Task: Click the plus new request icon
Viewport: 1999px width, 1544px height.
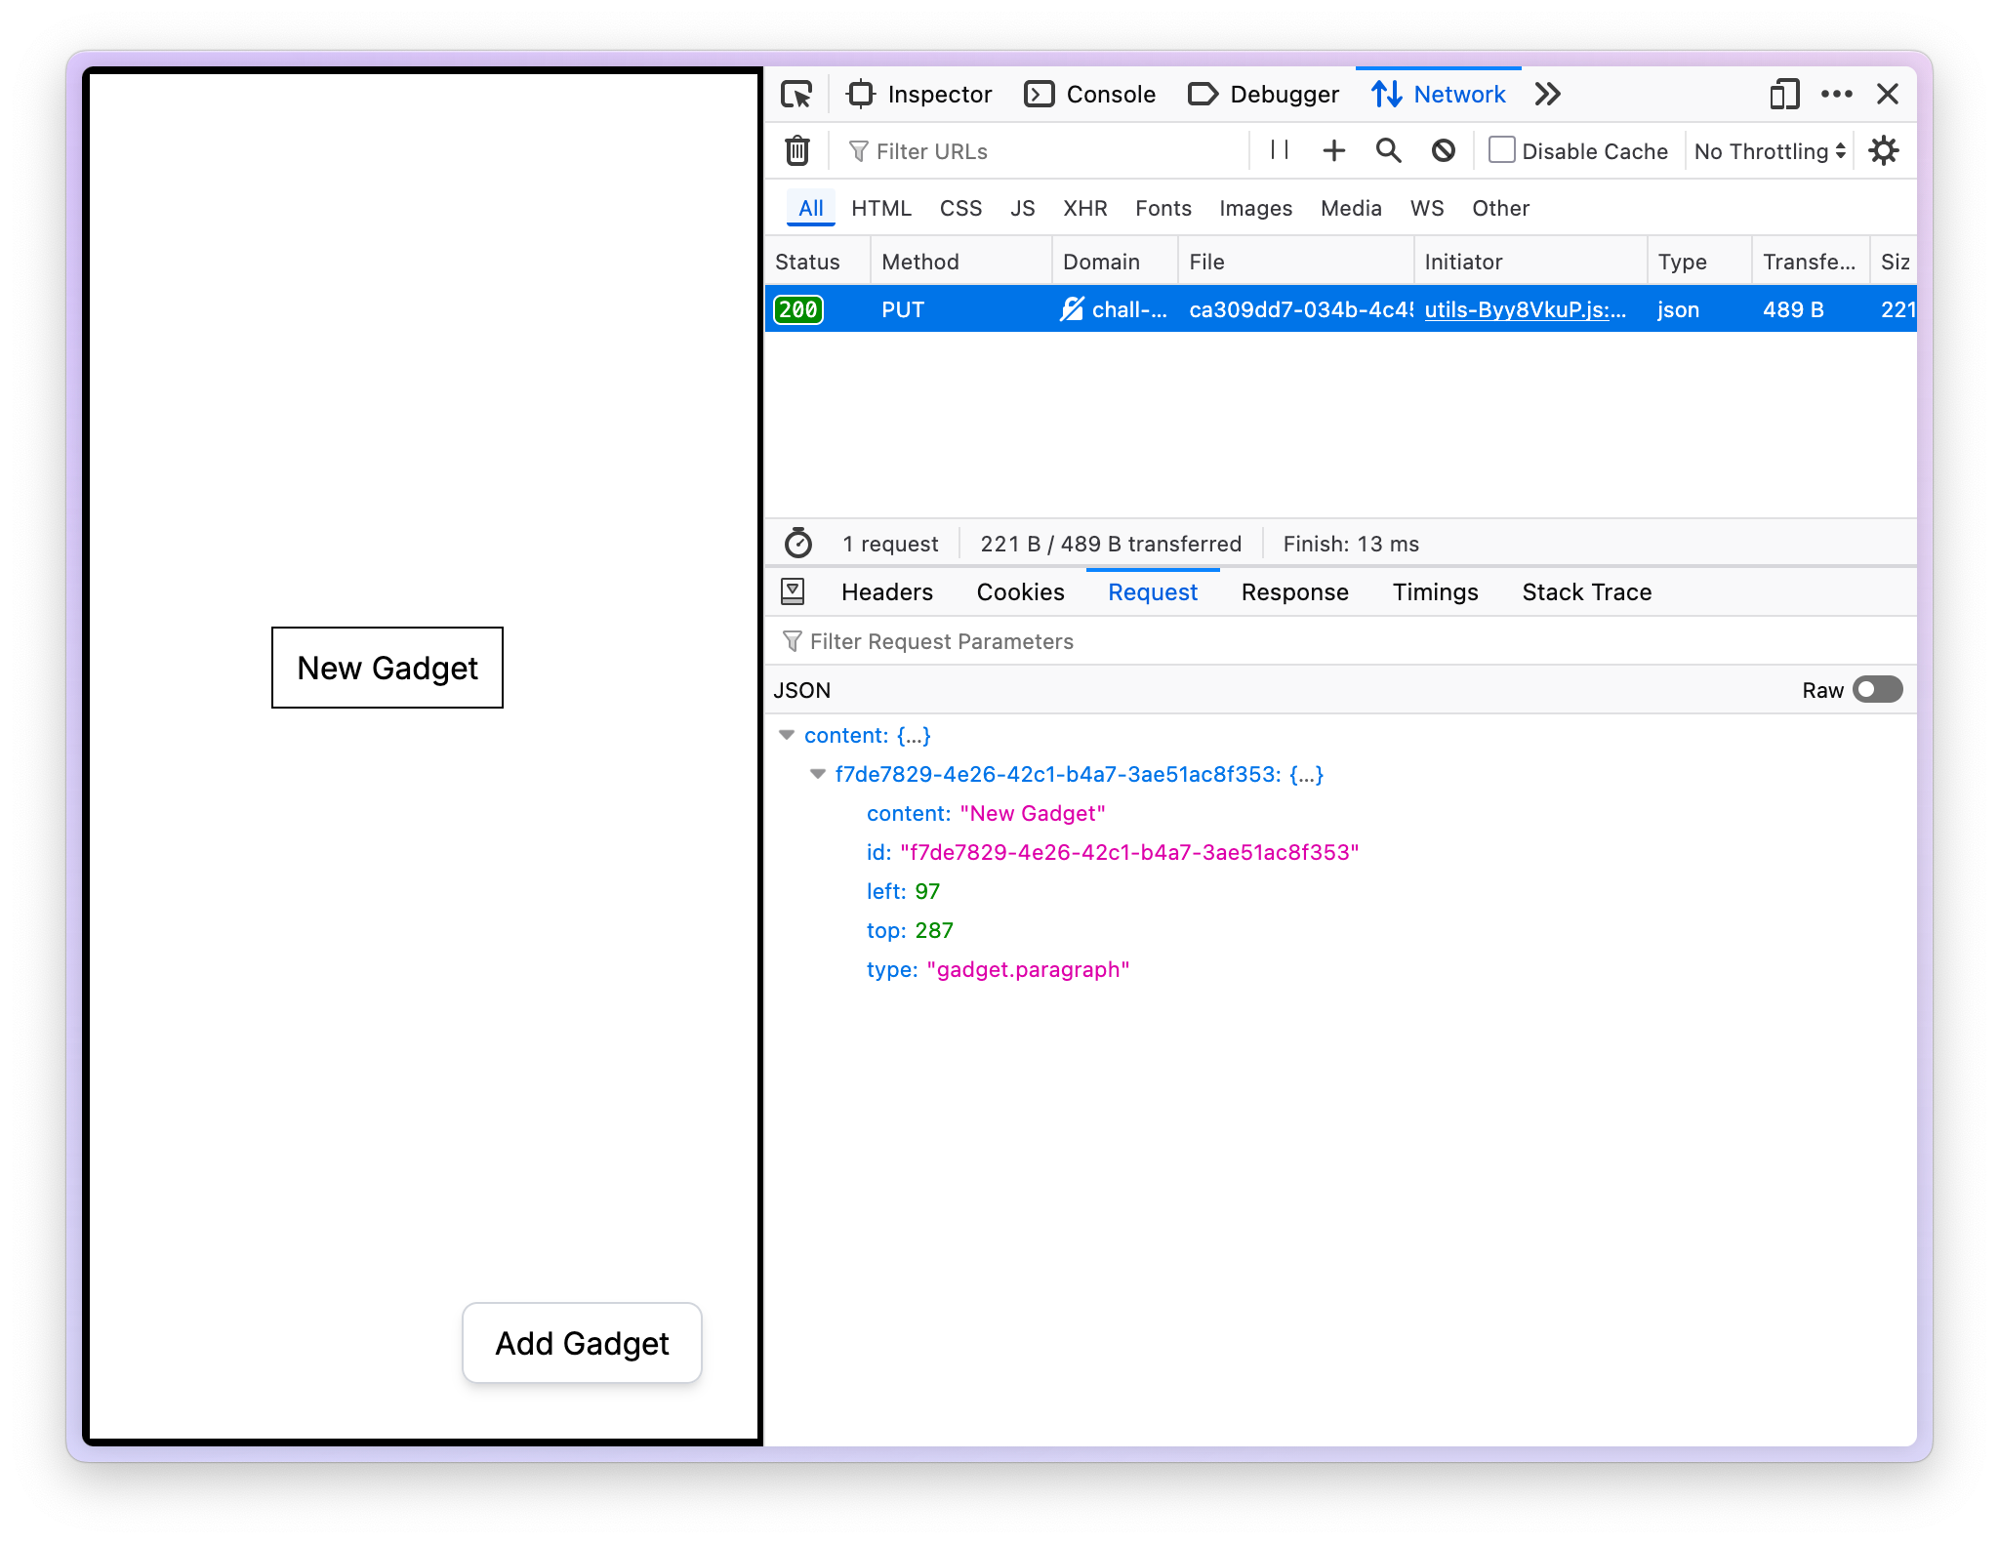Action: (x=1333, y=150)
